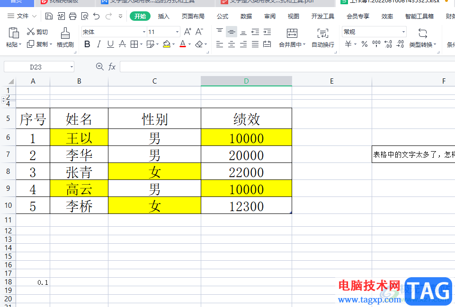The height and width of the screenshot is (307, 455).
Task: Click the clear eraser icon
Action: click(199, 44)
